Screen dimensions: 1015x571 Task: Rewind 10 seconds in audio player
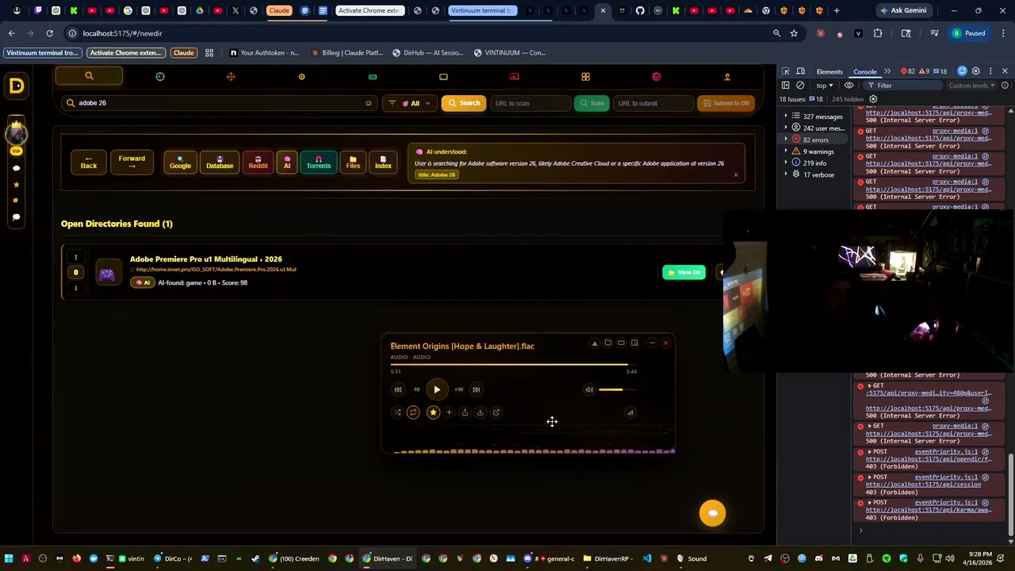pos(416,389)
